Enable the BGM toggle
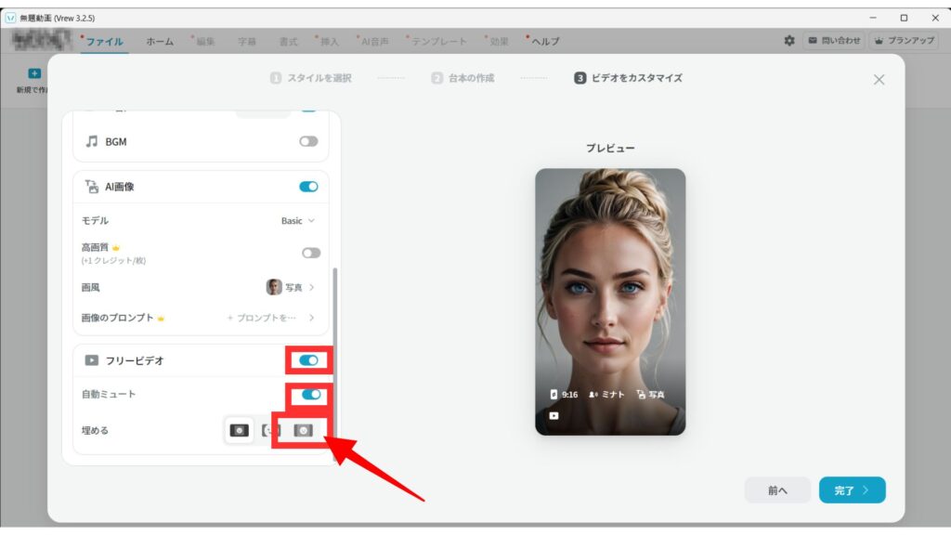Screen dimensions: 951x535 click(308, 141)
